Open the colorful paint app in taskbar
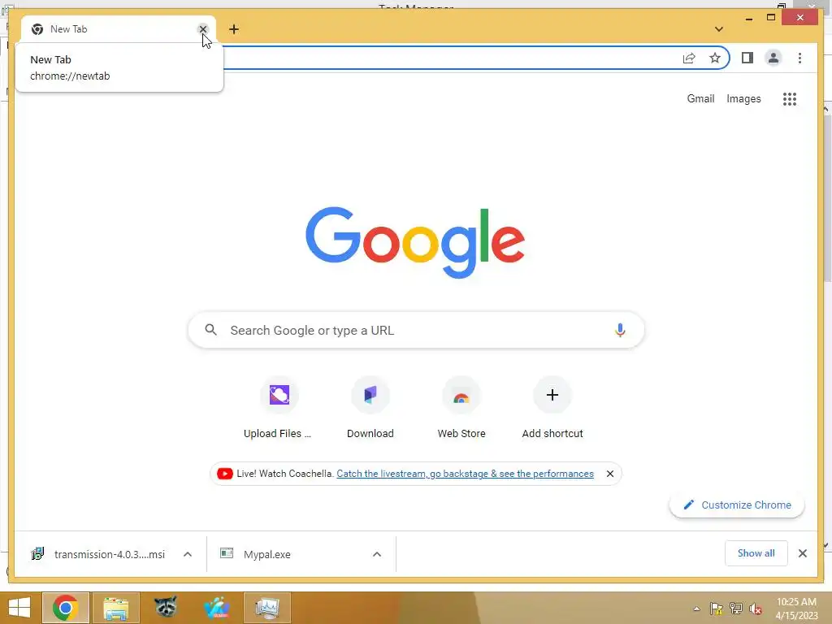The image size is (832, 624). 216,608
